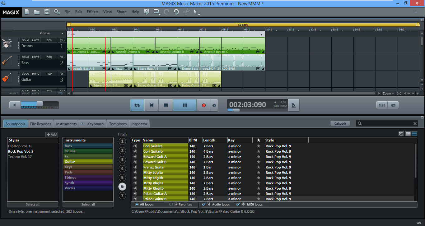This screenshot has height=226, width=425.
Task: Open the Effects menu
Action: click(x=92, y=12)
